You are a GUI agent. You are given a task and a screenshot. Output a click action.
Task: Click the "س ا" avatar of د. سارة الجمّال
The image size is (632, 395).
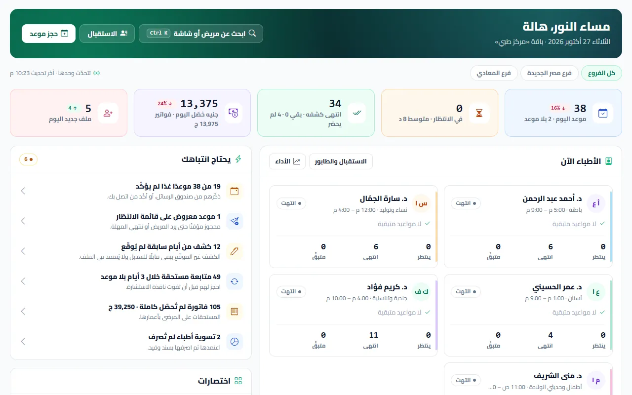point(421,203)
